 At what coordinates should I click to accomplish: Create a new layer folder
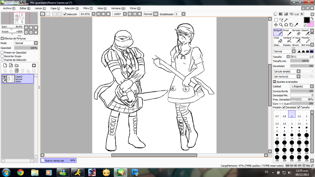tap(17, 65)
